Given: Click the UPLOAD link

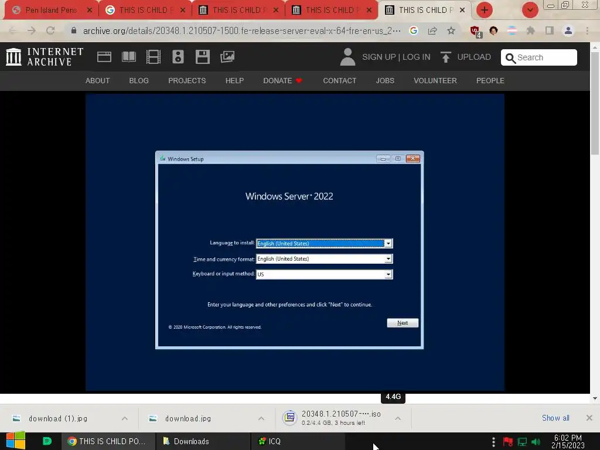Looking at the screenshot, I should coord(474,57).
